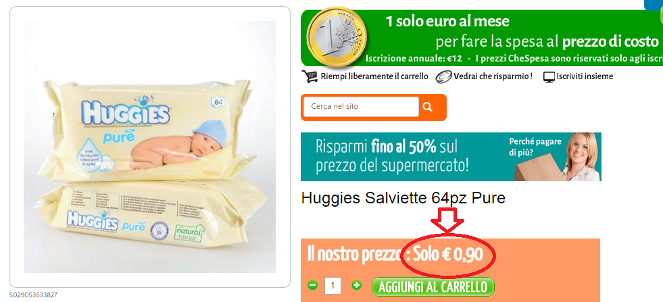Click the Iscriviti insieme link
663x302 pixels.
(x=585, y=76)
